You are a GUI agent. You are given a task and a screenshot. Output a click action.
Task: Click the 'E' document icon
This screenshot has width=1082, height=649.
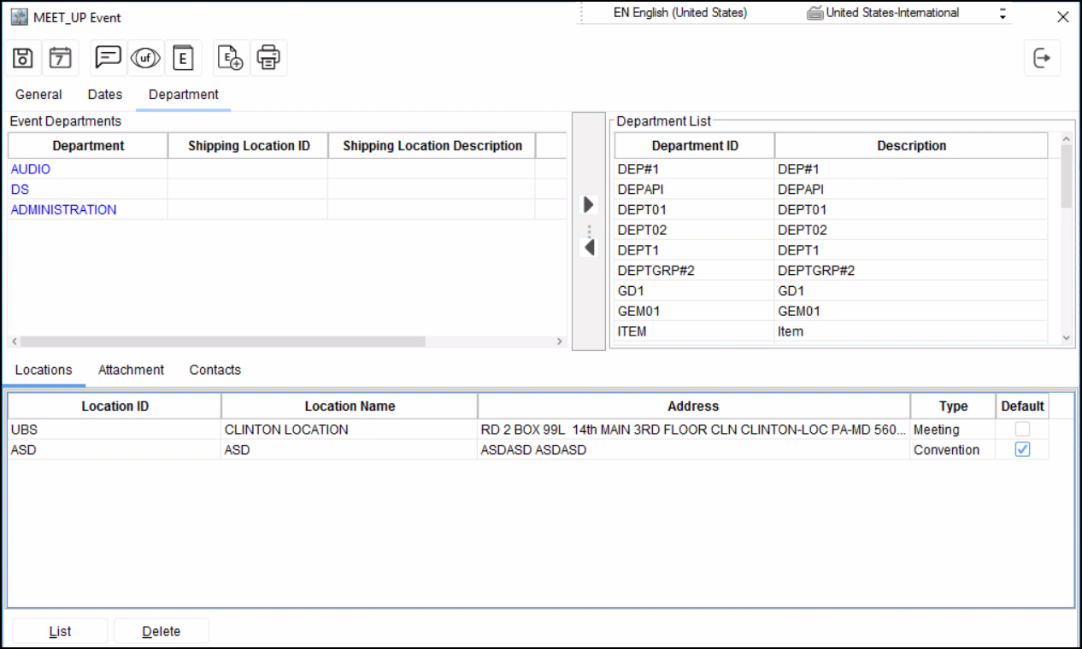(x=183, y=58)
